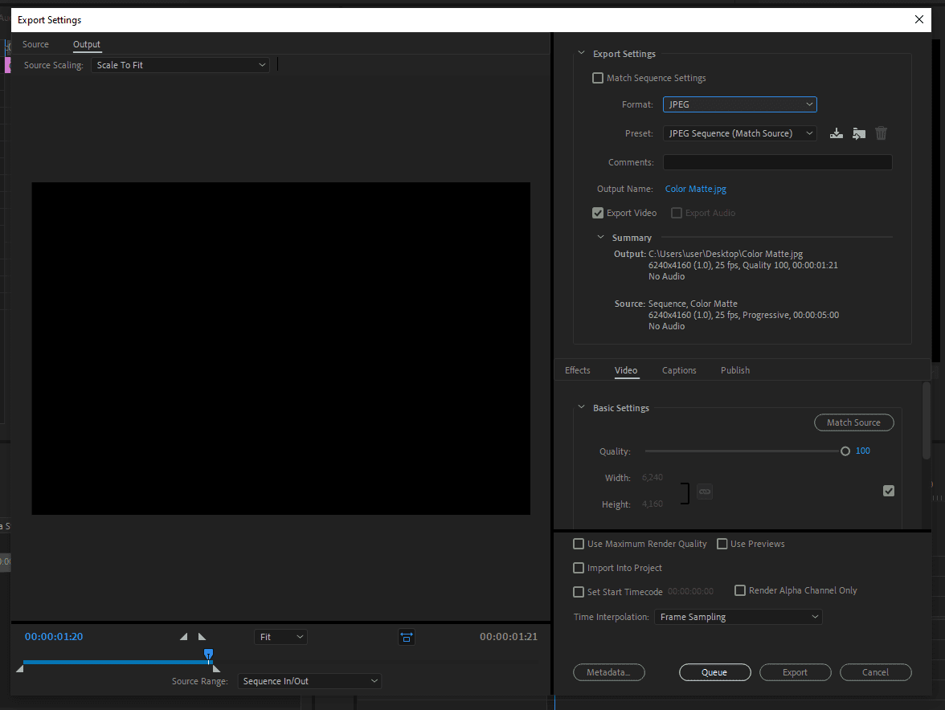Close the Export Settings dialog

click(919, 19)
